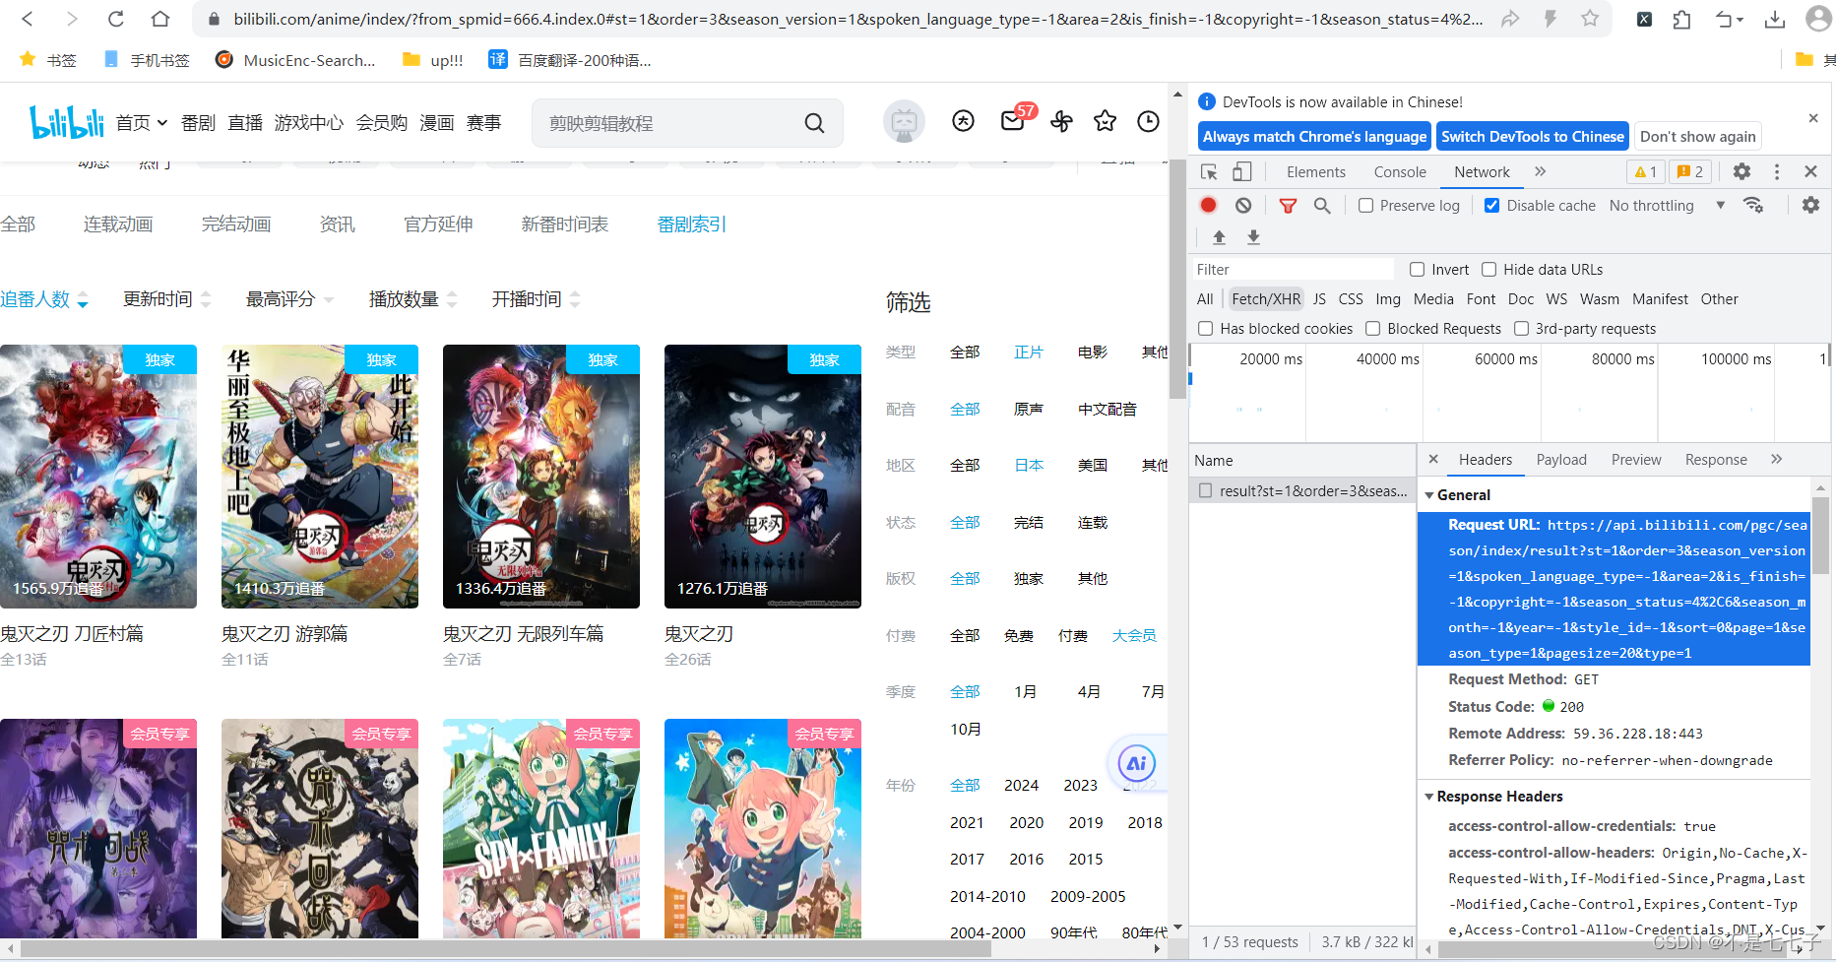This screenshot has width=1836, height=962.
Task: Click the page horizontal scrollbar at bottom
Action: (x=504, y=949)
